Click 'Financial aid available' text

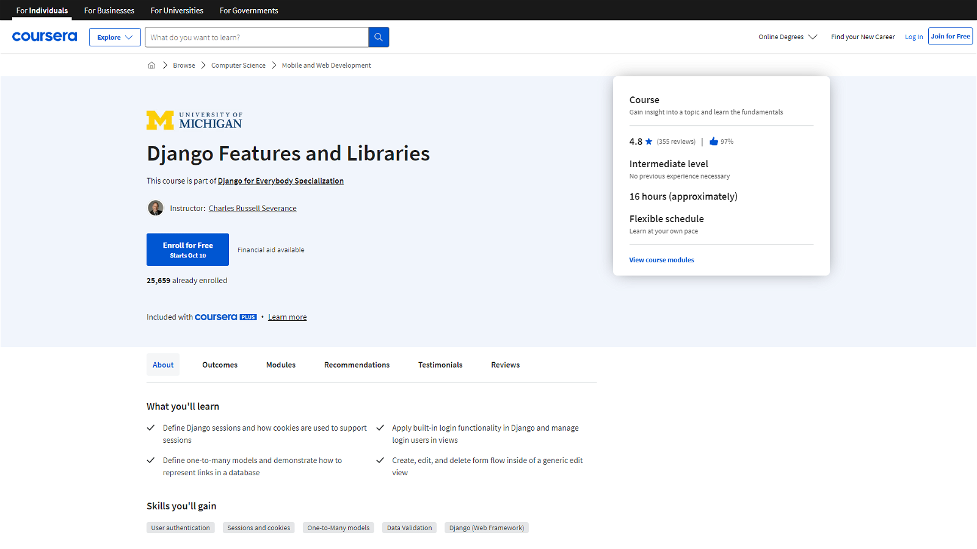click(x=271, y=250)
